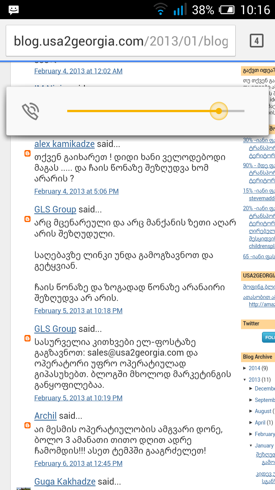Open the http://amaz... sidebar link
This screenshot has width=275, height=490.
(262, 304)
